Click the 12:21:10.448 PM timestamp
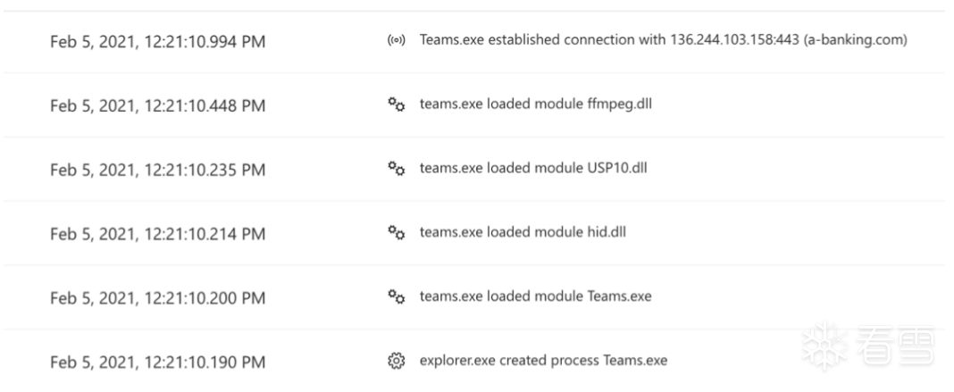Image resolution: width=954 pixels, height=392 pixels. pyautogui.click(x=157, y=106)
